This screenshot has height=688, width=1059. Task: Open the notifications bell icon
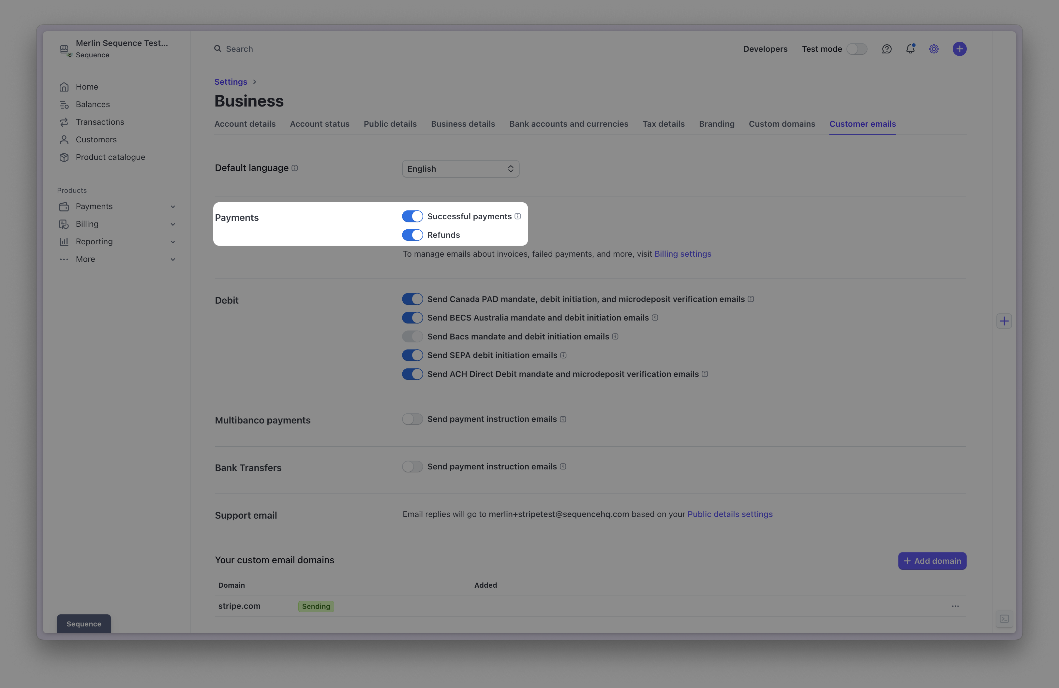[x=910, y=49]
